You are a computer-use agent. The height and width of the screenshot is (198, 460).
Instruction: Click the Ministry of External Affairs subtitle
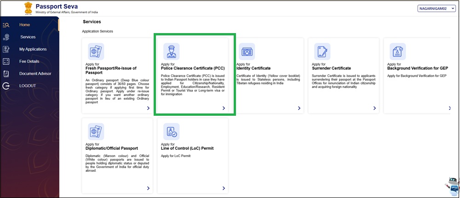67,12
